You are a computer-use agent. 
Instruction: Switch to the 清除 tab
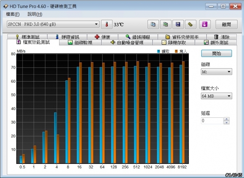[222, 37]
